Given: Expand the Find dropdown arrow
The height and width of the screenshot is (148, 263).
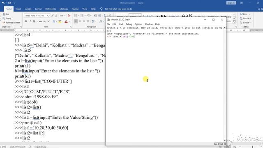Looking at the screenshot, I should point(249,14).
